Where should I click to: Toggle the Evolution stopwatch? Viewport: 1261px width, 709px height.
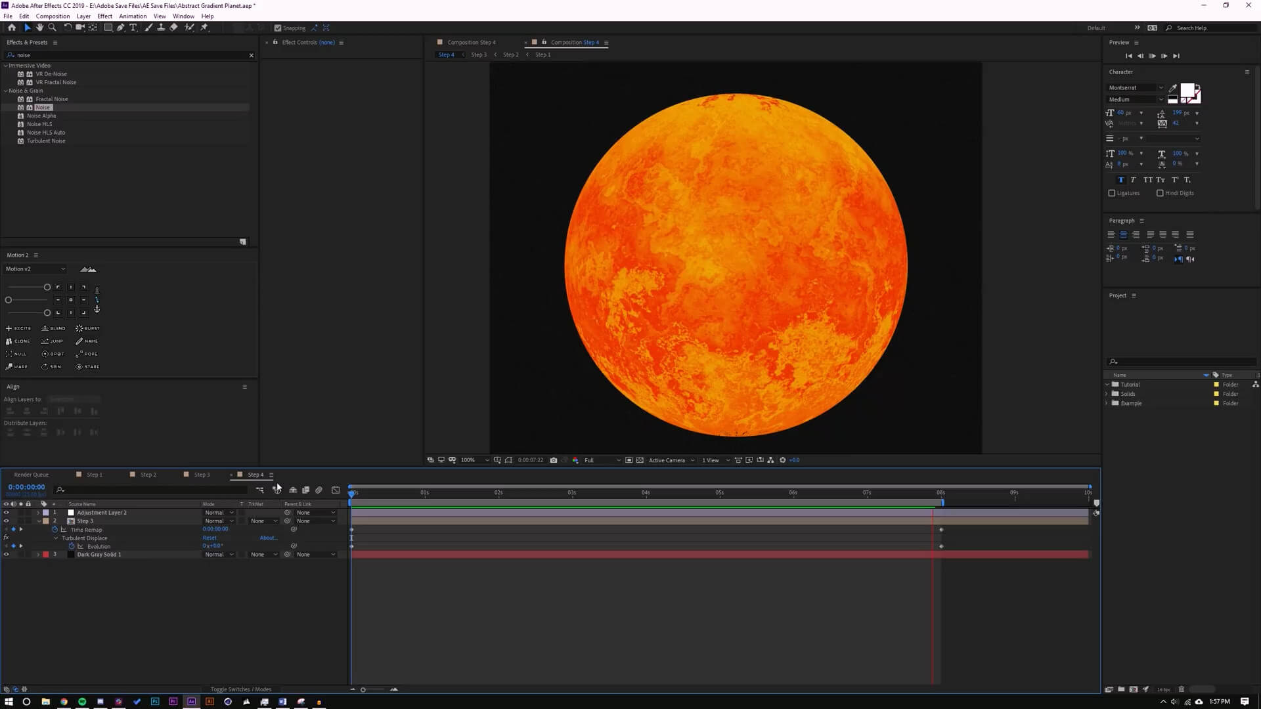[72, 546]
